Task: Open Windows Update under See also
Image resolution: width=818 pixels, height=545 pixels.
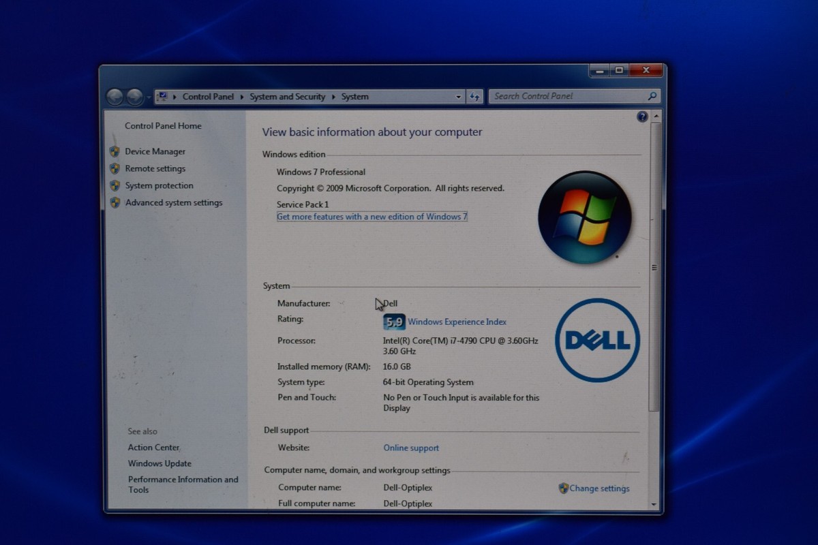Action: (160, 464)
